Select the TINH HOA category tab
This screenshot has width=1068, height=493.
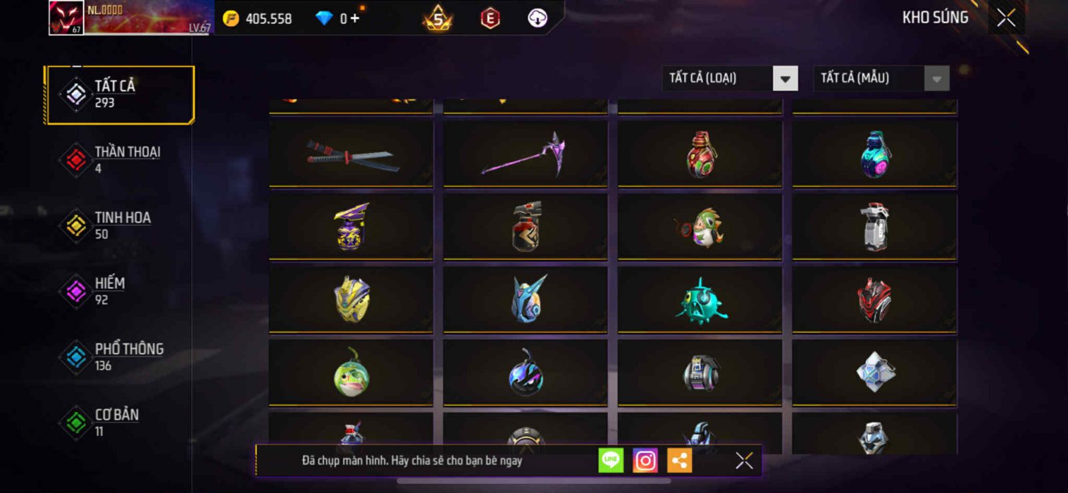tap(120, 225)
